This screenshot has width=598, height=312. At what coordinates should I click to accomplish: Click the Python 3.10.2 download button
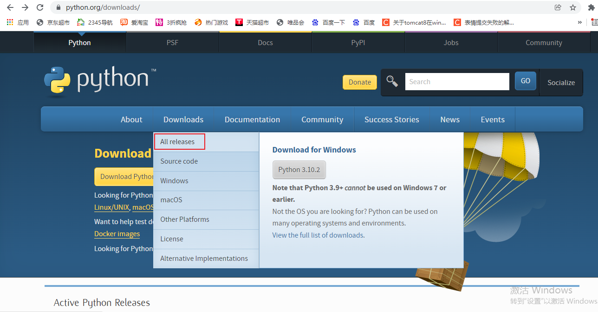click(299, 170)
